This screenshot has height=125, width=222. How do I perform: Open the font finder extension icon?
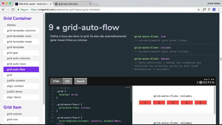tap(204, 10)
